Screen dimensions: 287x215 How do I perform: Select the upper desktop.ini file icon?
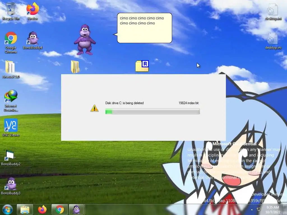click(273, 12)
